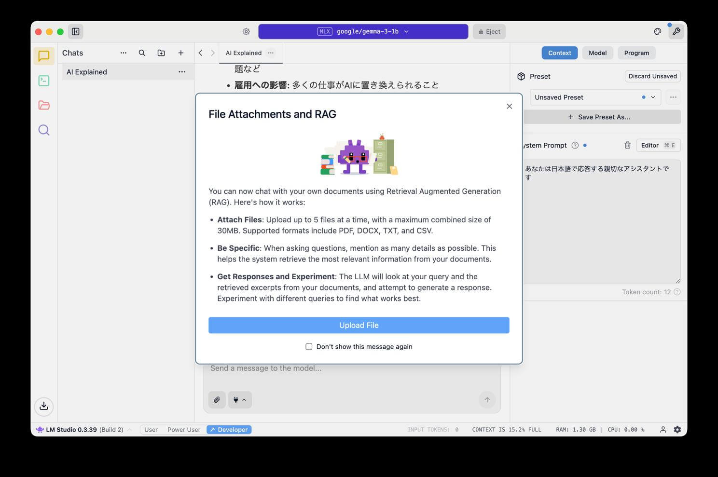Click the Upload File button

pos(359,325)
